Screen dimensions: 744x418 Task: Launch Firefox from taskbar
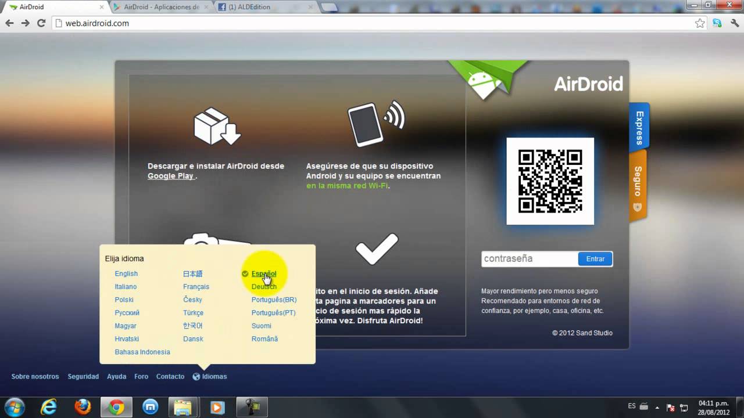[83, 407]
